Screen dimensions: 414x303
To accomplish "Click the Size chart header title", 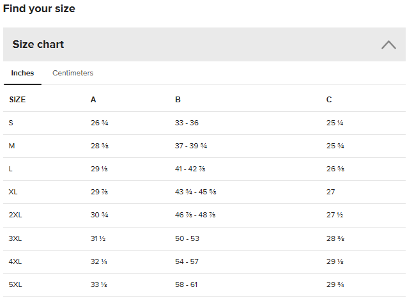I will point(38,45).
